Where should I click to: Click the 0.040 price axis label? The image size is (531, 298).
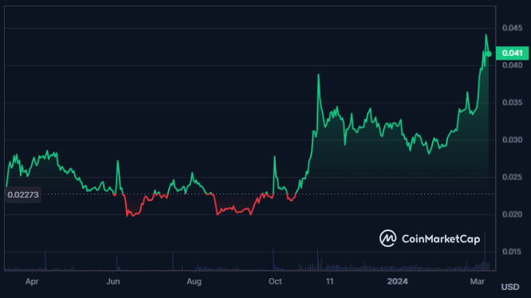[x=513, y=65]
